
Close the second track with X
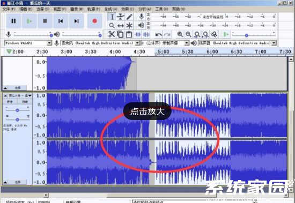pyautogui.click(x=5, y=96)
